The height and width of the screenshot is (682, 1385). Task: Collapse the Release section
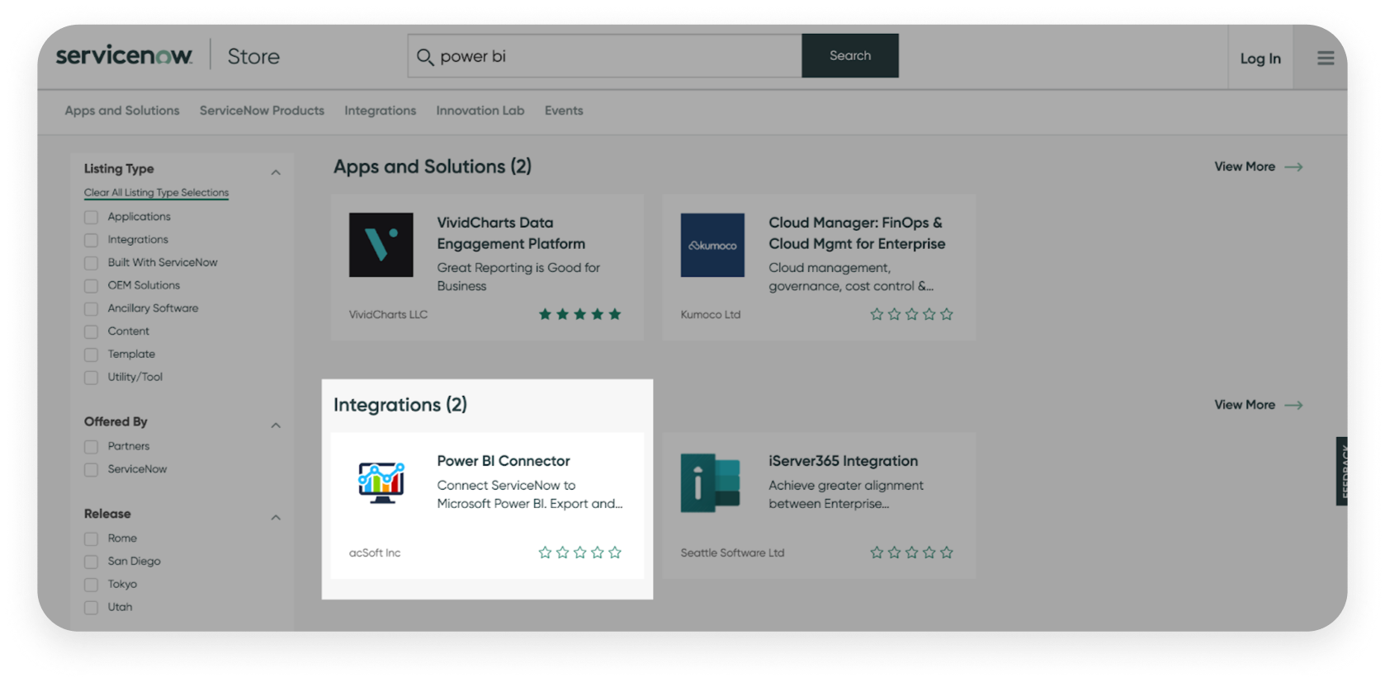(276, 518)
